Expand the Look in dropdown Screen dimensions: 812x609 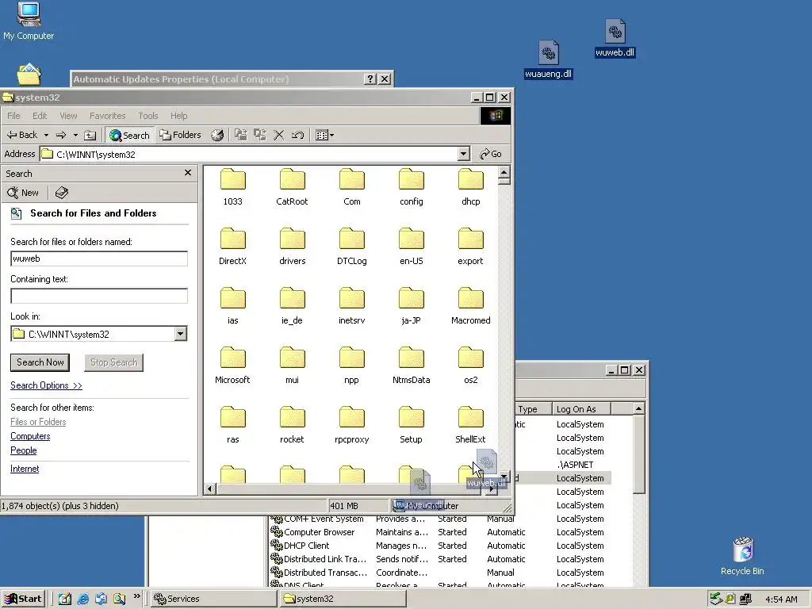click(x=180, y=334)
